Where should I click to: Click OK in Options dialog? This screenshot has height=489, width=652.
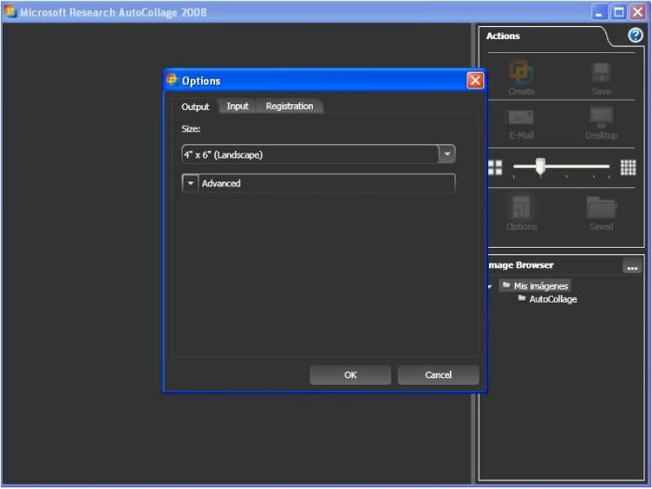pyautogui.click(x=350, y=375)
